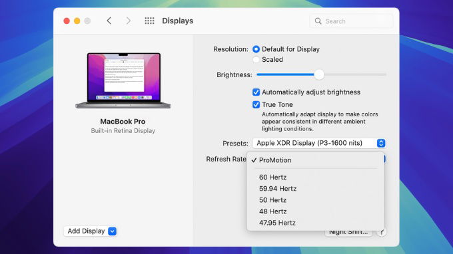This screenshot has width=453, height=254.
Task: Show all preferences grid icon
Action: coord(149,21)
